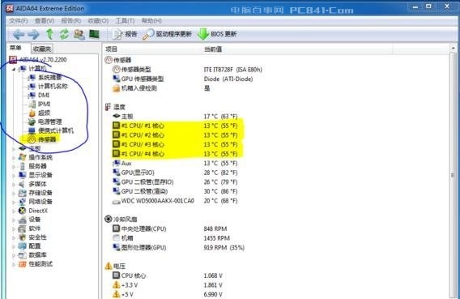This screenshot has height=299, width=460.
Task: Go forward with the right arrow toolbar icon
Action: coord(33,34)
